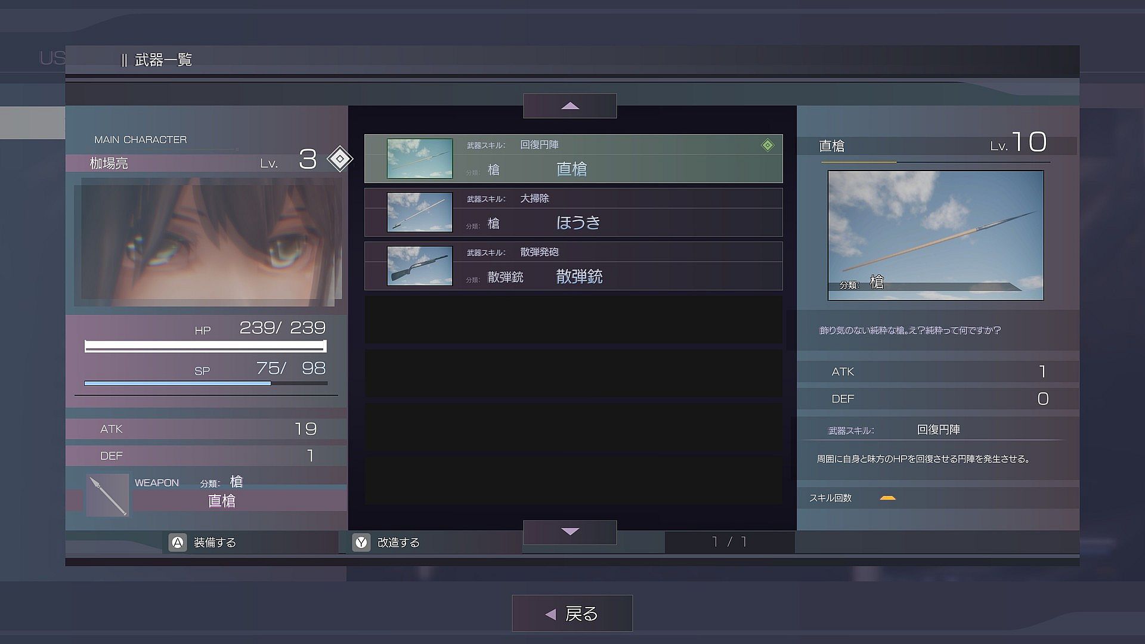Click the white HP gauge bar

click(205, 346)
